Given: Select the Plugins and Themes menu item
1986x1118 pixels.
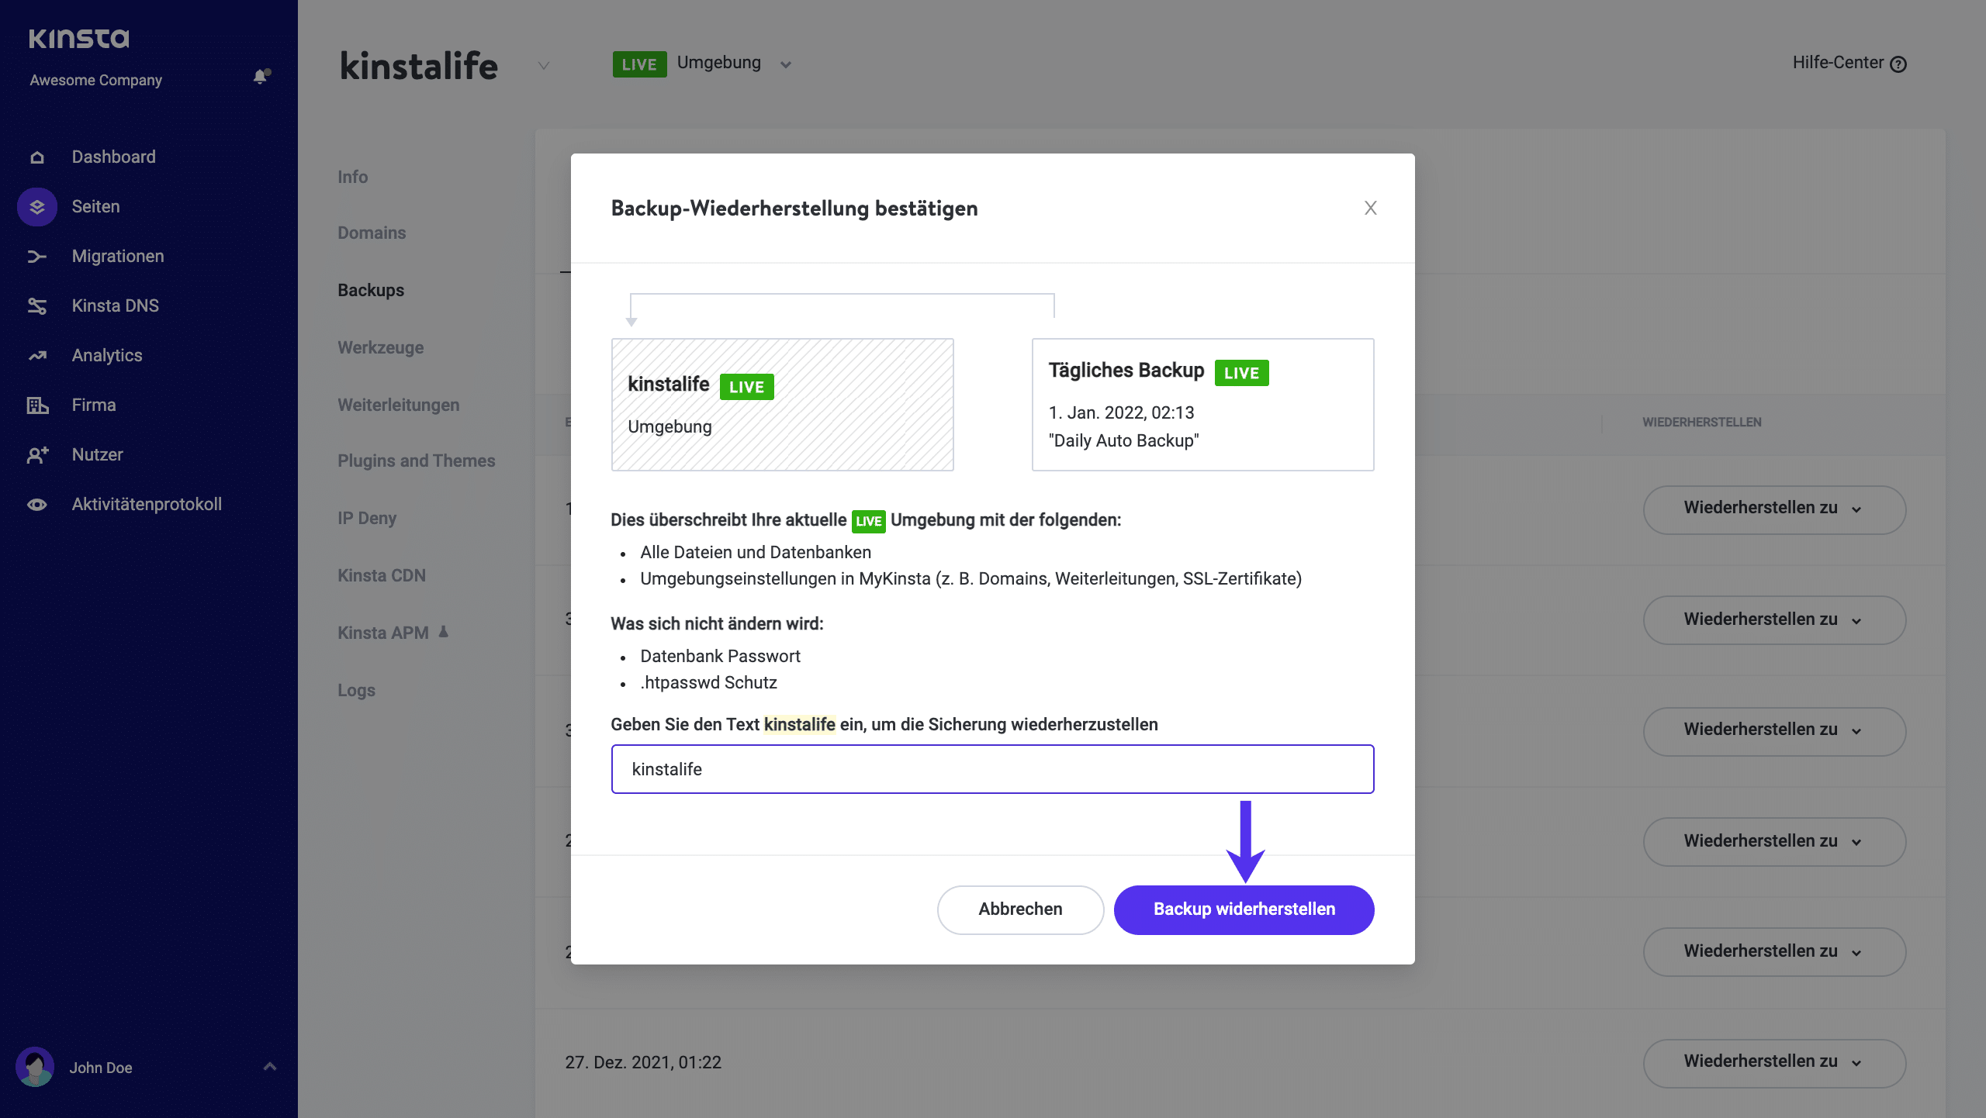Looking at the screenshot, I should pyautogui.click(x=417, y=461).
